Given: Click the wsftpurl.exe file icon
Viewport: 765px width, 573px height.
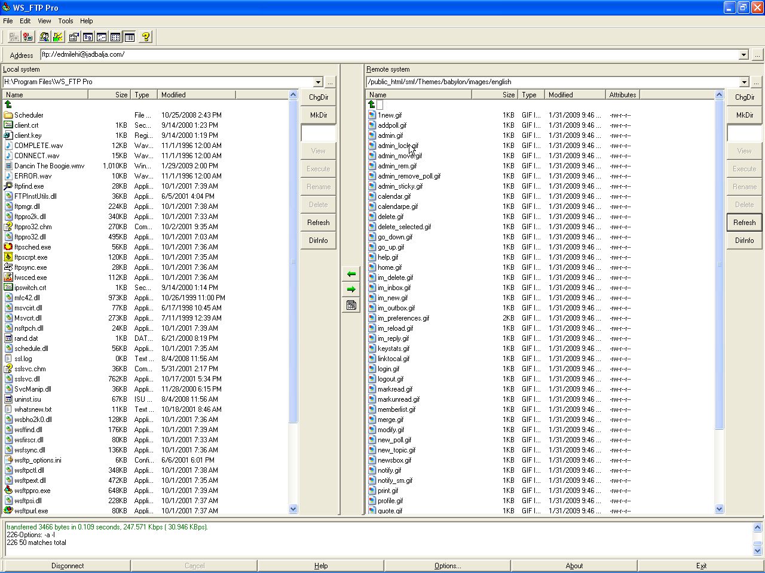Looking at the screenshot, I should (8, 510).
